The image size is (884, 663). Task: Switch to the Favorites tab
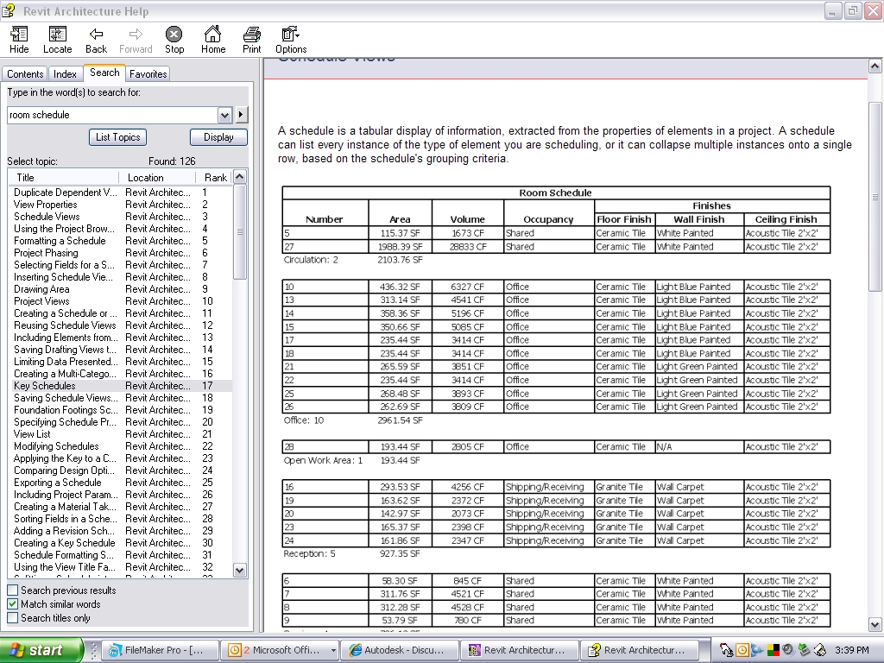click(148, 74)
